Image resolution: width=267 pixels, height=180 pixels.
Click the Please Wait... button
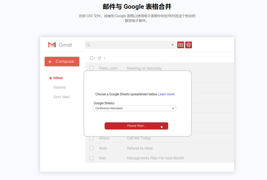(x=136, y=126)
